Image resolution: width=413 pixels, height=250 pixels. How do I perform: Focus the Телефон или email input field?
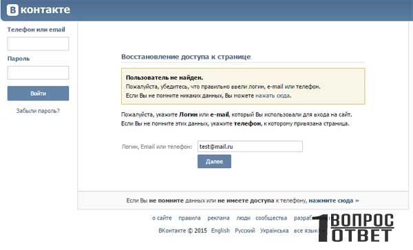coord(38,43)
